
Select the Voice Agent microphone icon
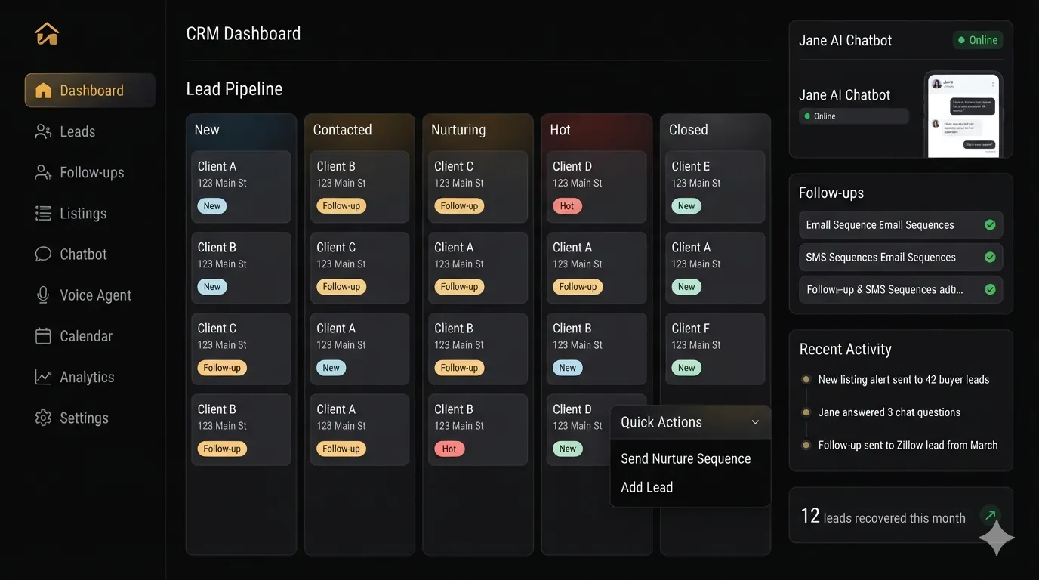click(43, 295)
